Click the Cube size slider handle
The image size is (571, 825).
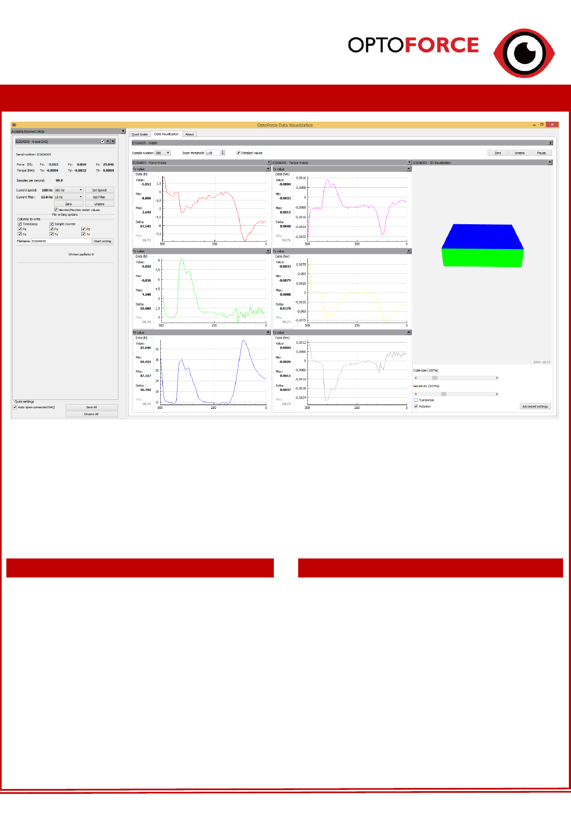(435, 378)
